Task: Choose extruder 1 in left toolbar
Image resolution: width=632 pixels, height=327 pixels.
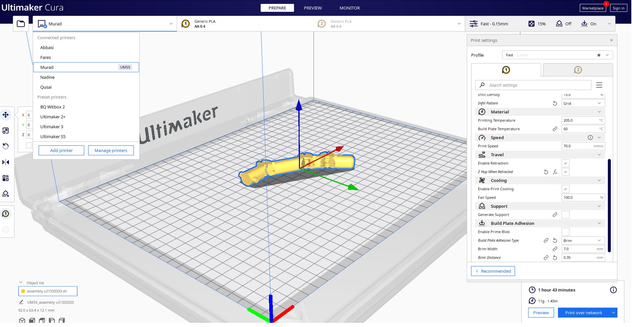Action: tap(6, 214)
